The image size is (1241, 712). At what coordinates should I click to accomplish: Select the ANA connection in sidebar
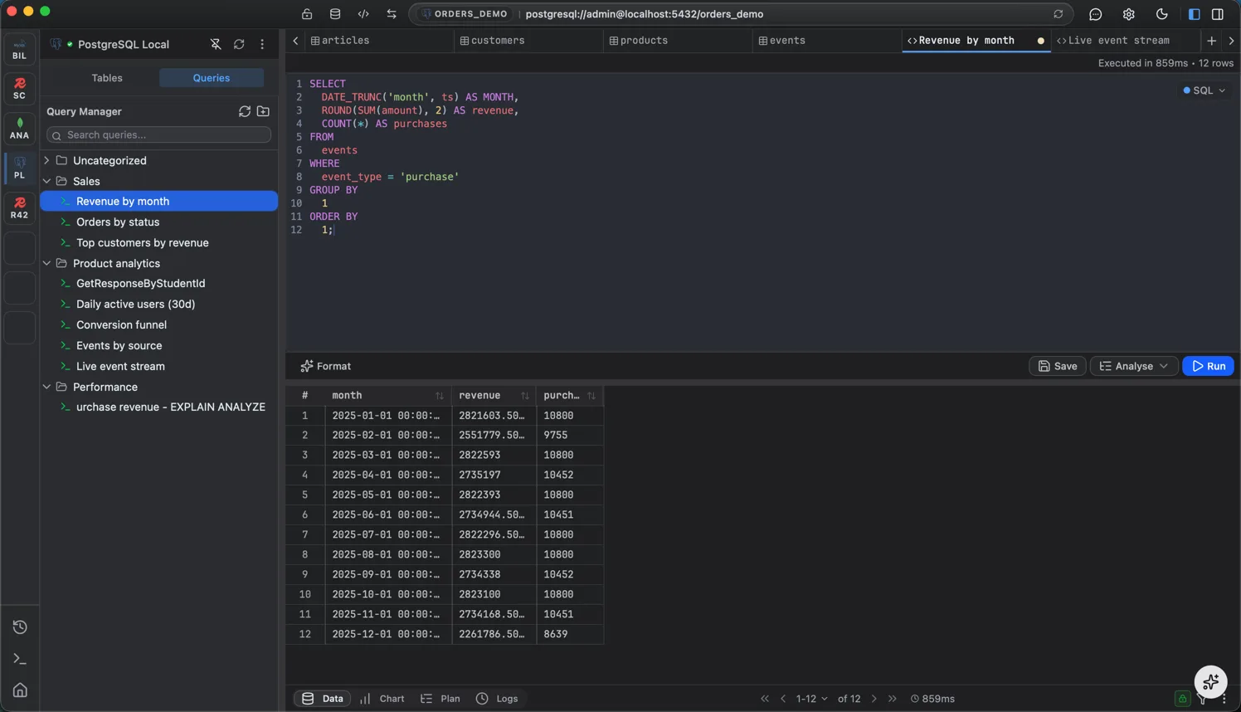(20, 129)
